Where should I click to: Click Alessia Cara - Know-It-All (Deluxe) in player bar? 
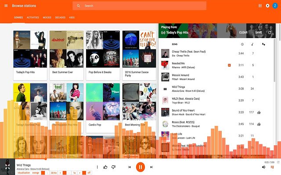point(33,169)
